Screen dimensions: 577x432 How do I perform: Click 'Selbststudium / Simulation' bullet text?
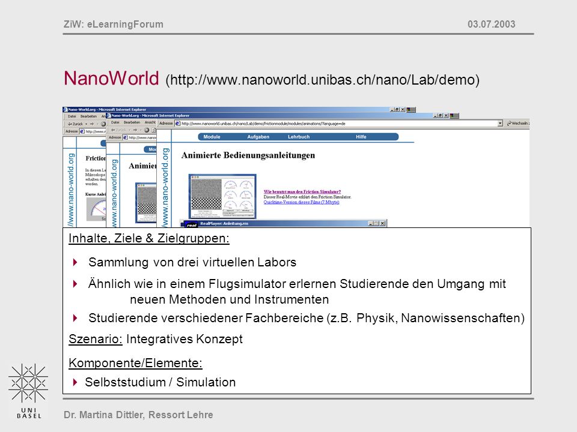pos(160,382)
